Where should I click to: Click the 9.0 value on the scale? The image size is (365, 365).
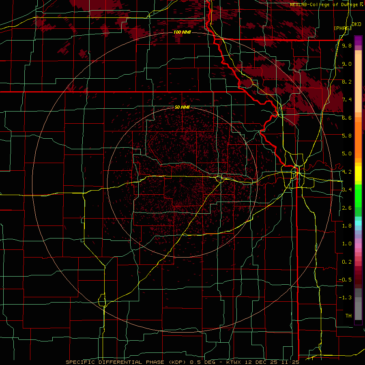pyautogui.click(x=347, y=64)
